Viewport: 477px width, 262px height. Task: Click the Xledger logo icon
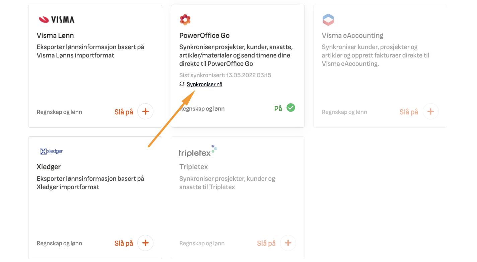[x=51, y=151]
